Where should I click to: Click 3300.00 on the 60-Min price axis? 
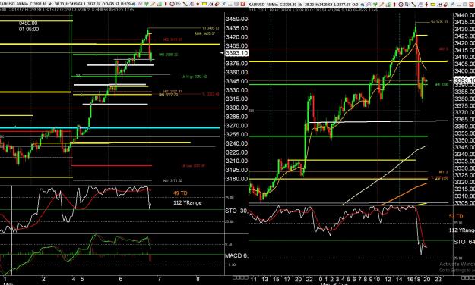(236, 108)
